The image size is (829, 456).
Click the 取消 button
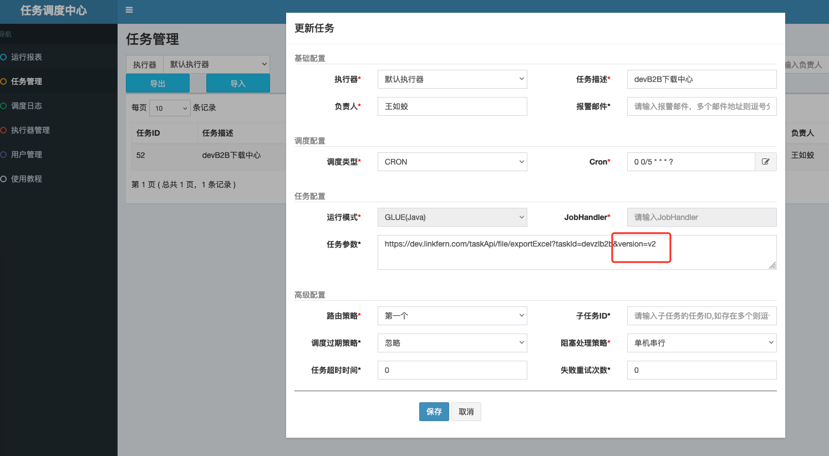coord(466,412)
